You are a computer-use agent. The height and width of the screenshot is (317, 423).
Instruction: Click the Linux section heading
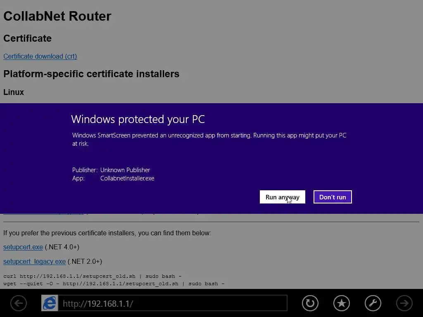14,92
